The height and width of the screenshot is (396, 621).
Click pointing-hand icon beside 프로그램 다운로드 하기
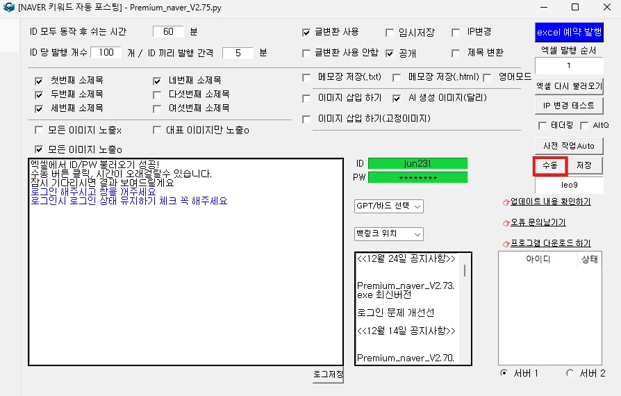point(506,244)
